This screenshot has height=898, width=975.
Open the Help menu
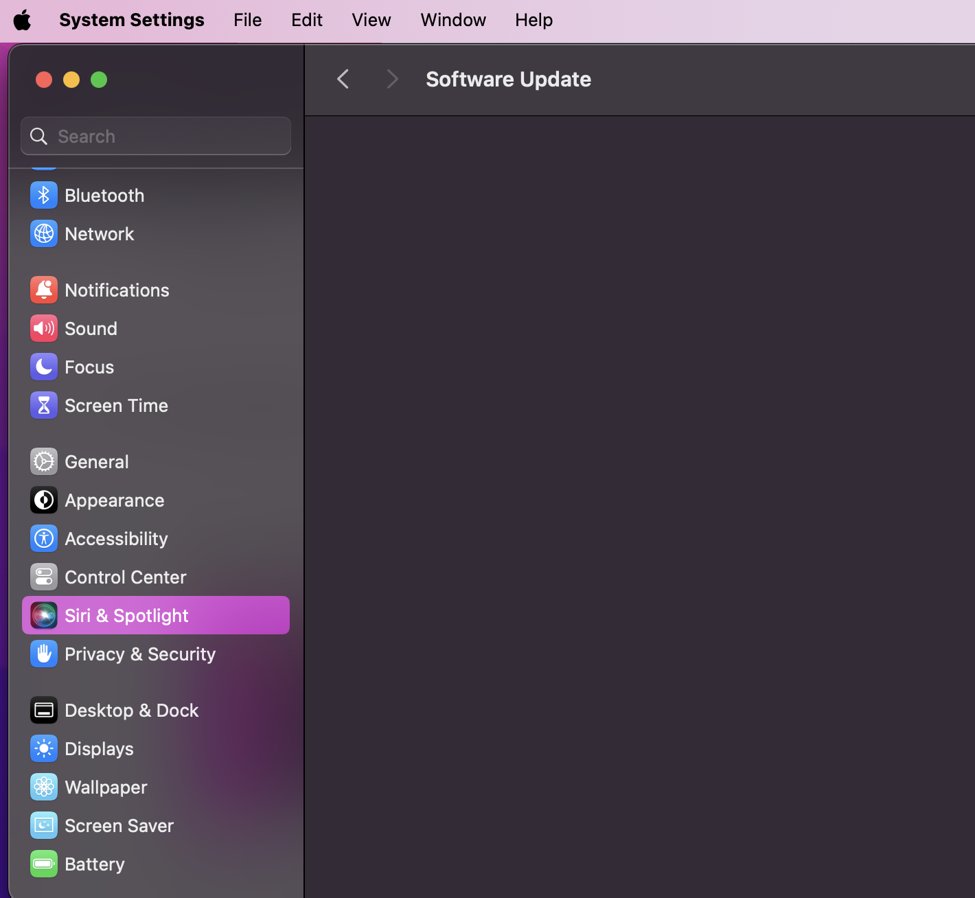[x=534, y=20]
